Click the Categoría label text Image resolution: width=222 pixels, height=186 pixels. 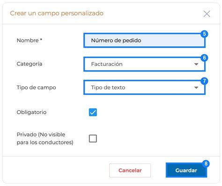pyautogui.click(x=30, y=64)
